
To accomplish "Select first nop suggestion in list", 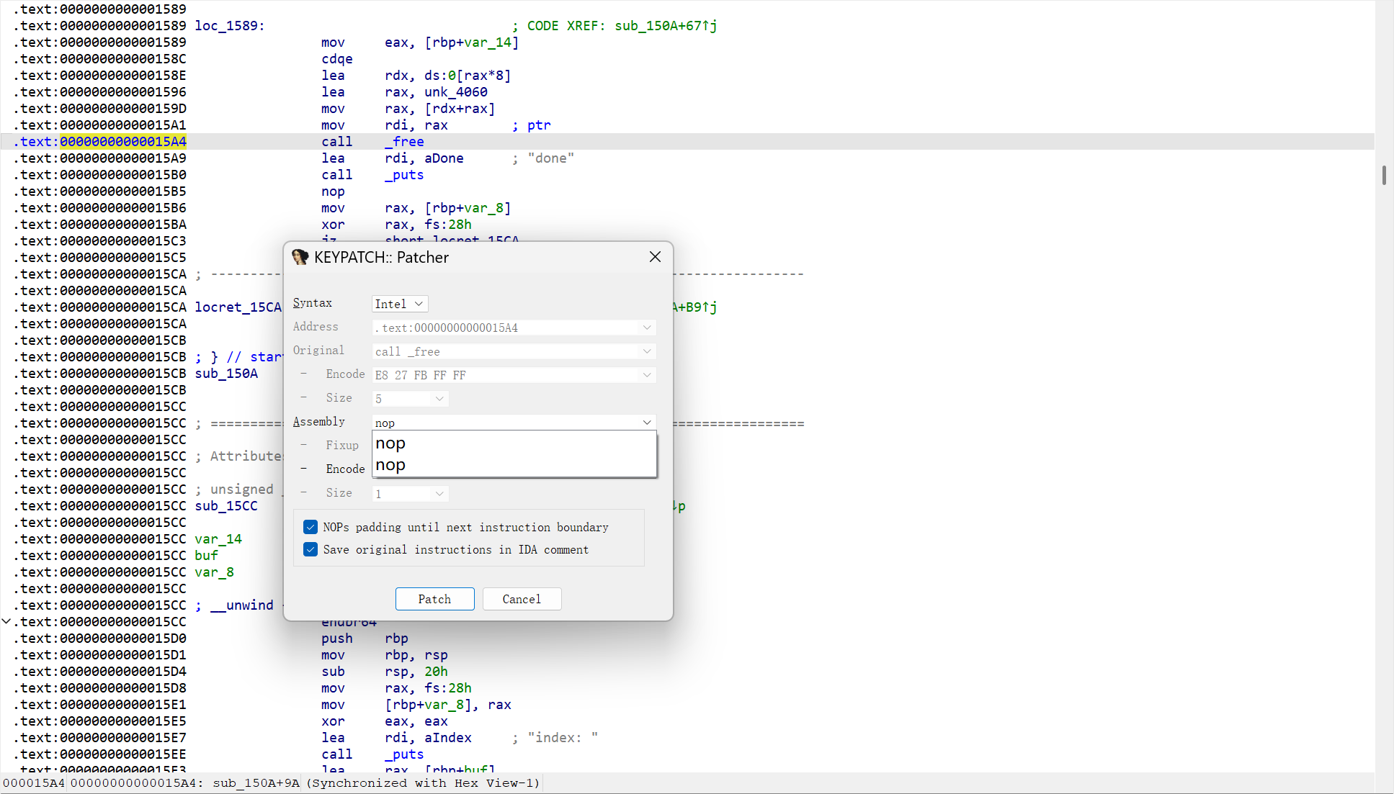I will pos(390,443).
